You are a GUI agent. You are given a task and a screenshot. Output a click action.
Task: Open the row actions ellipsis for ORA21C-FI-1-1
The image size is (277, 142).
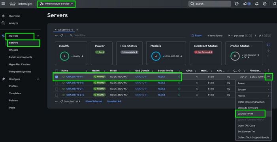(x=269, y=77)
